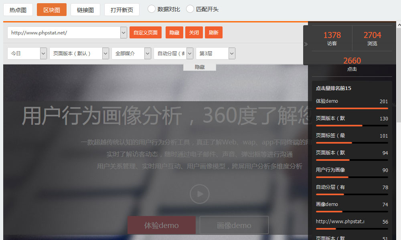
Task: Open the URL dropdown arrow
Action: click(x=124, y=33)
